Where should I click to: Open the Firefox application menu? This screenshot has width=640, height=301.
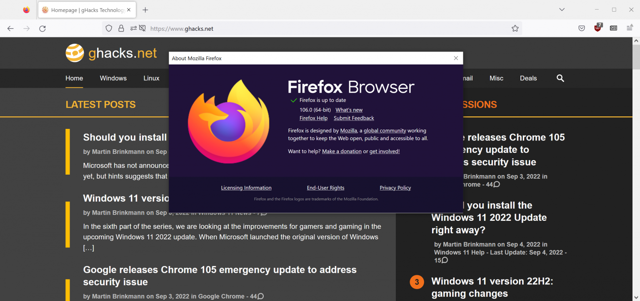[630, 28]
